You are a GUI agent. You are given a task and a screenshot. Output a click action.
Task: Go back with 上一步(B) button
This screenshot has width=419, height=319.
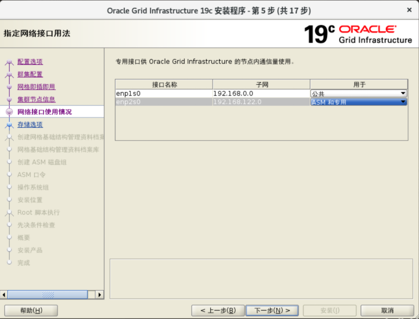coord(218,311)
